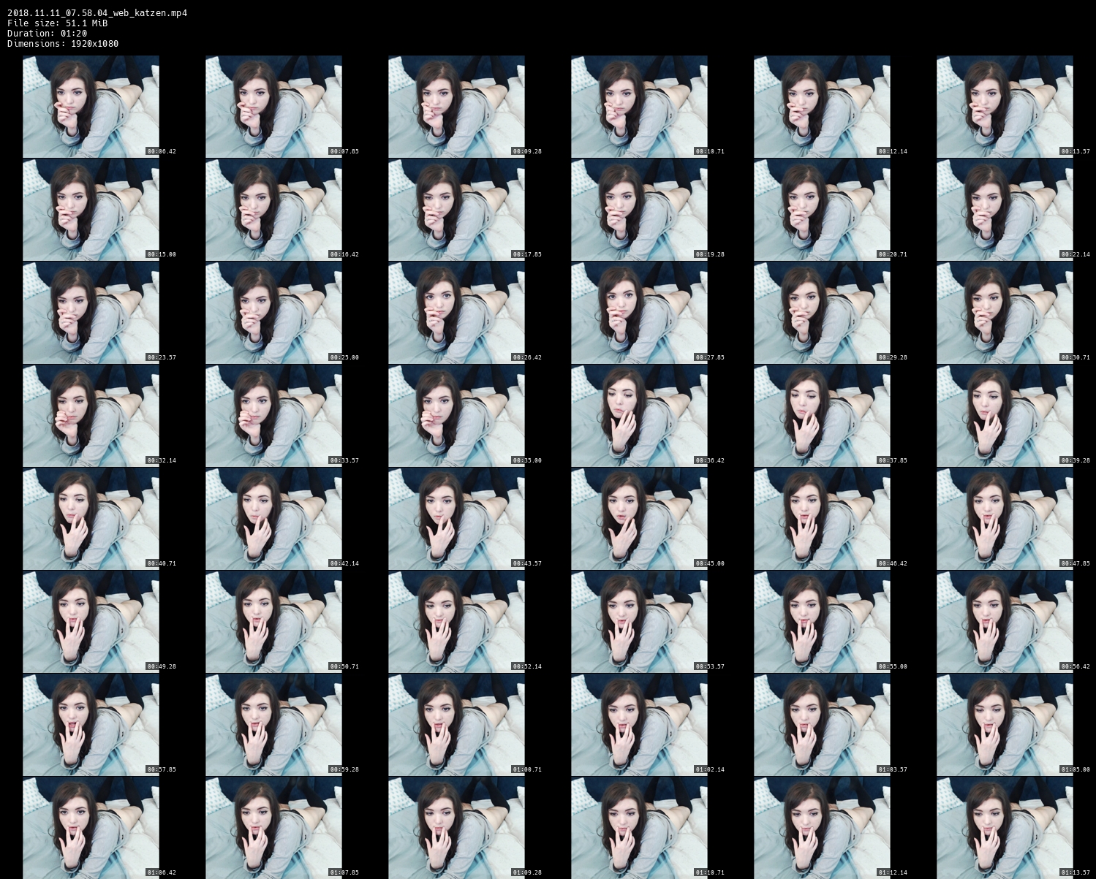
Task: Choose the thumbnail marked 00:20.71
Action: pos(823,210)
